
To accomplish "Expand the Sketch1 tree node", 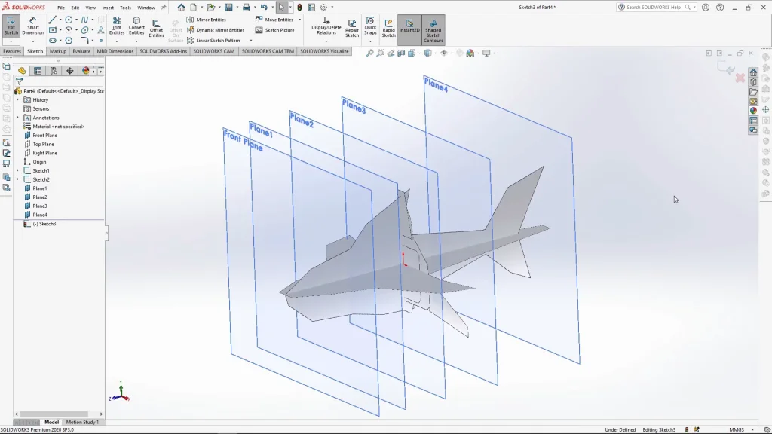I will [x=18, y=171].
